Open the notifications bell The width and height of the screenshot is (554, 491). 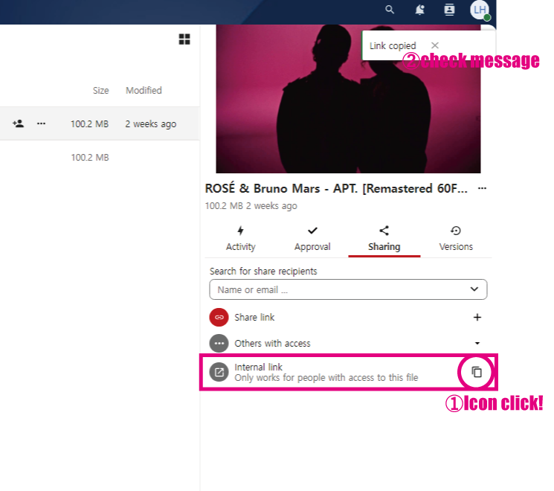pyautogui.click(x=420, y=10)
